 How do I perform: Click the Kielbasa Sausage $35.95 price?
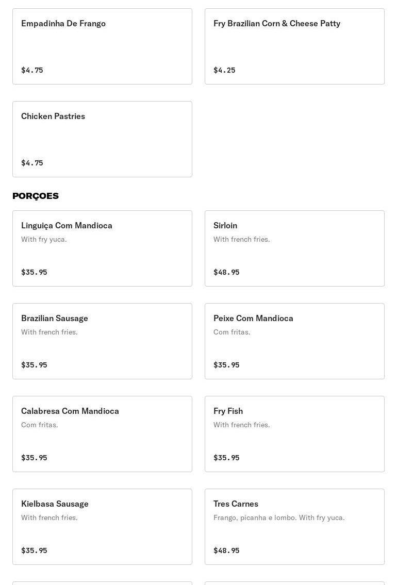point(34,550)
